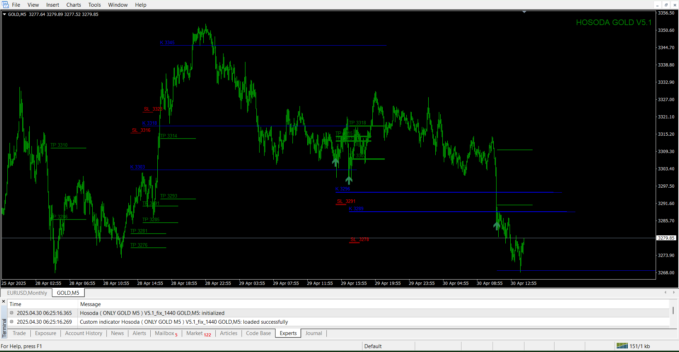Switch to the EURUSD,Monthly chart tab
Viewport: 679px width, 352px height.
27,293
